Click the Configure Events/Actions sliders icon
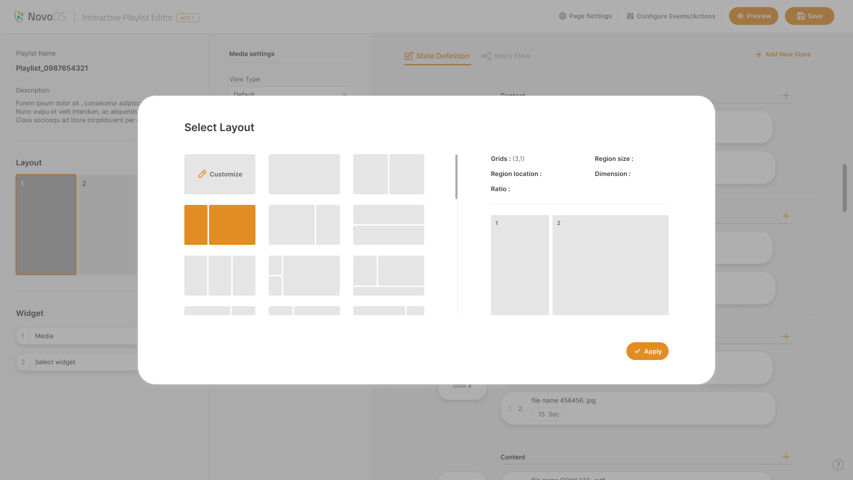The image size is (853, 480). [630, 16]
